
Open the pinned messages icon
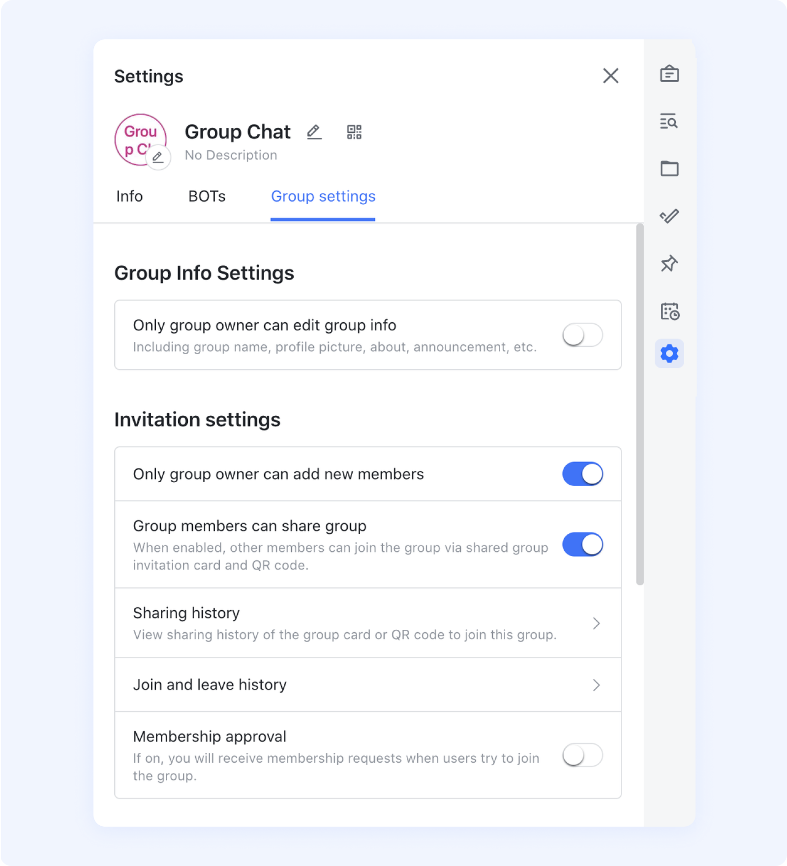point(669,264)
